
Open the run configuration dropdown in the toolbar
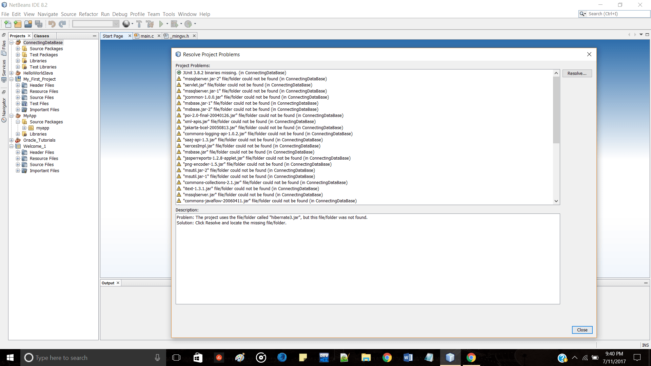116,24
